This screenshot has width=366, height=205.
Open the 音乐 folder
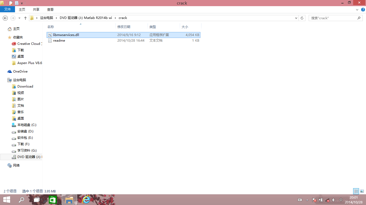pos(21,112)
